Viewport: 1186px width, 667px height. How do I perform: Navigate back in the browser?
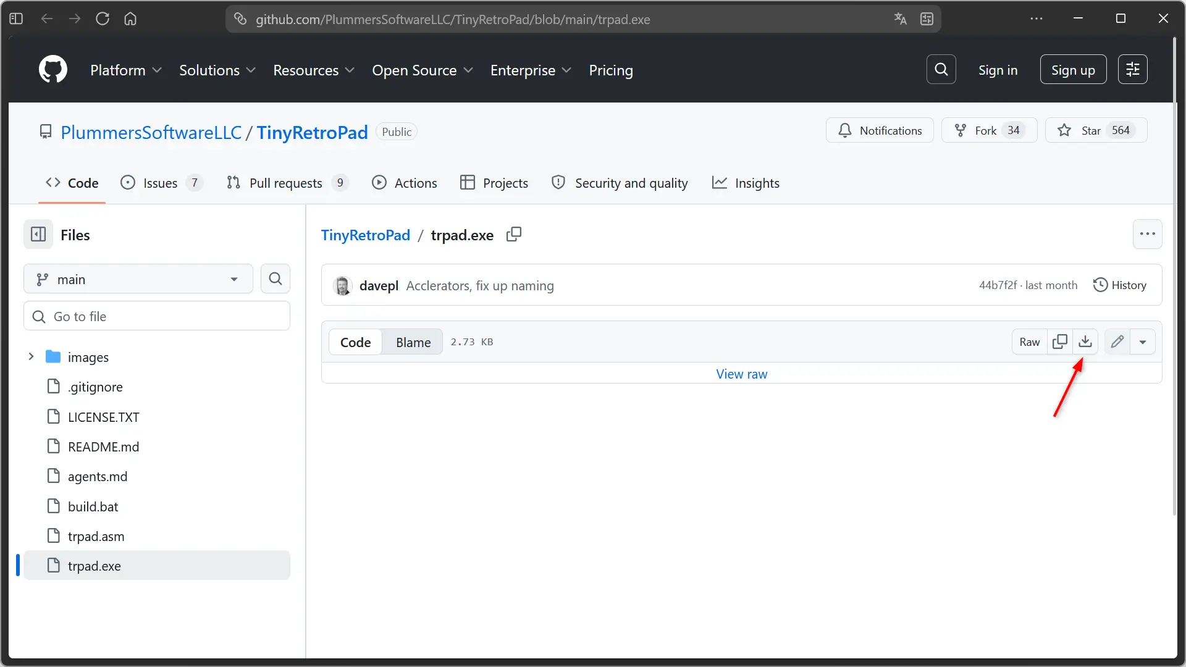click(47, 19)
